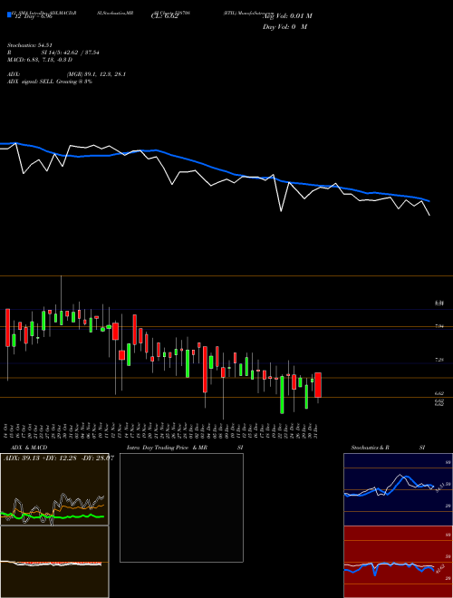
Task: Click the end of the blue SMA line
Action: [x=429, y=201]
